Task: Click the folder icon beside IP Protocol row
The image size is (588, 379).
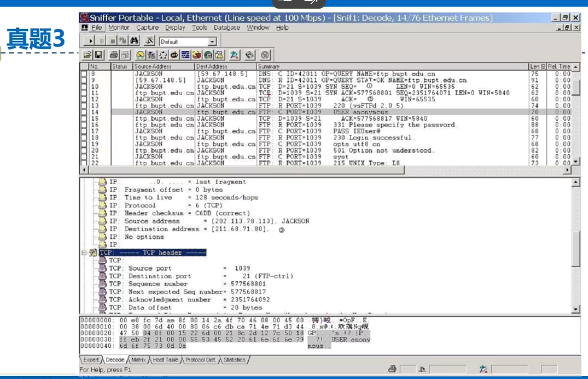Action: [103, 205]
